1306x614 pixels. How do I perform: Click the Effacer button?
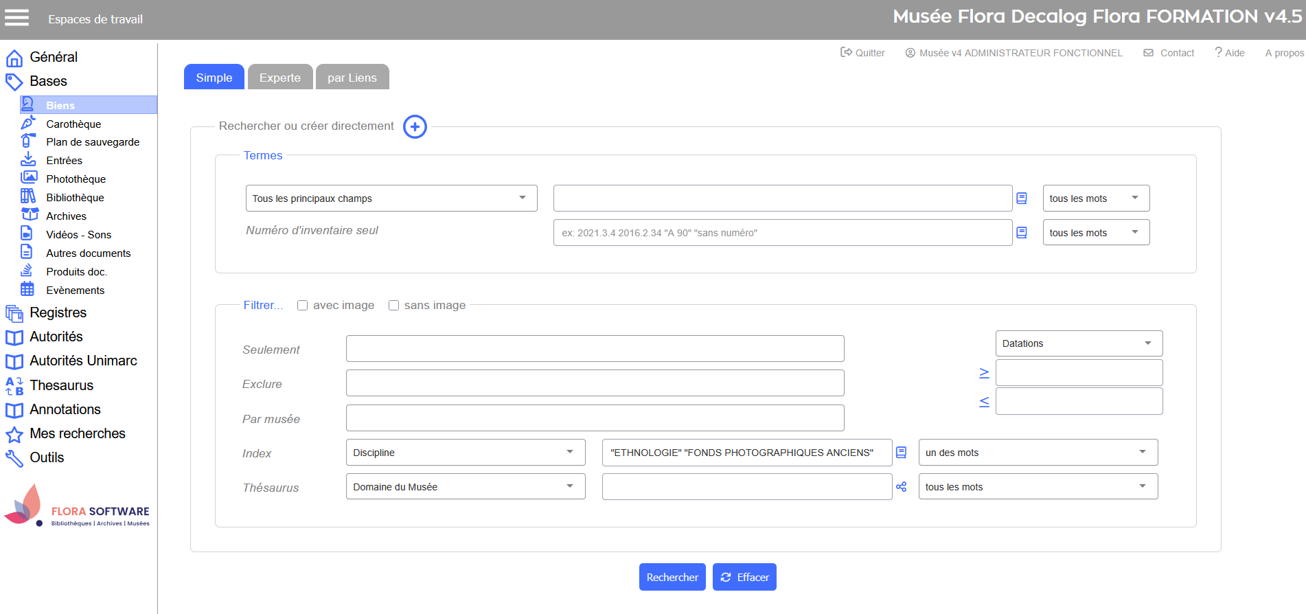tap(744, 578)
